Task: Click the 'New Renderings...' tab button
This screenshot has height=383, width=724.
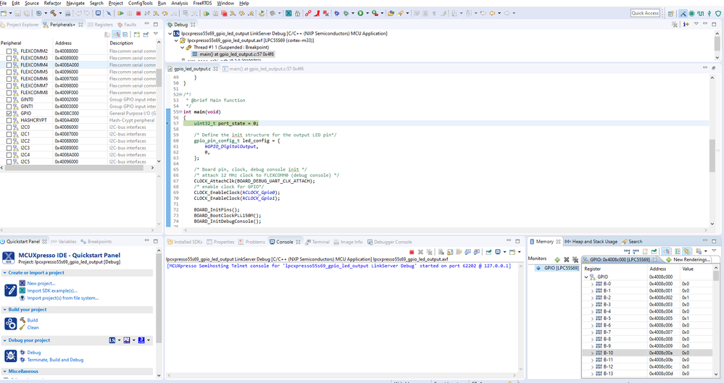Action: [688, 260]
